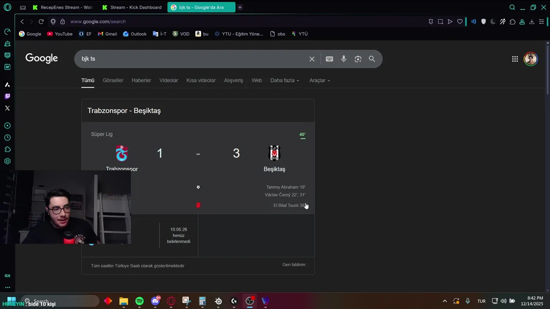Open the sound waves extension icon
The image size is (550, 309).
tap(474, 21)
